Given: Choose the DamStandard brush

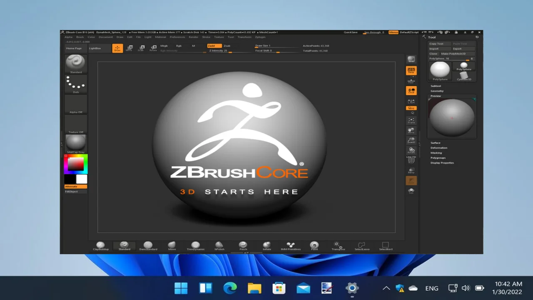Looking at the screenshot, I should pos(148,246).
